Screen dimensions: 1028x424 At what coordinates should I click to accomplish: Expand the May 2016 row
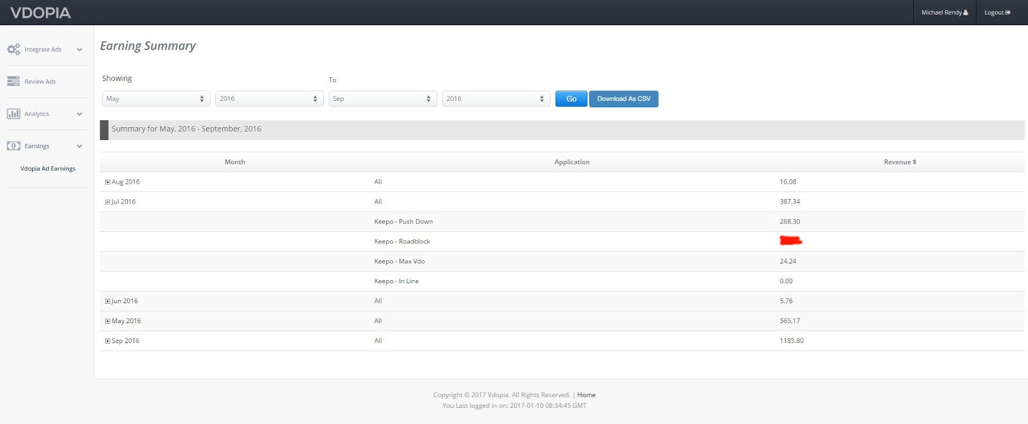(x=107, y=321)
